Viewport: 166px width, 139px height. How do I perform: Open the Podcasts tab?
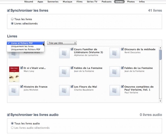point(107,1)
